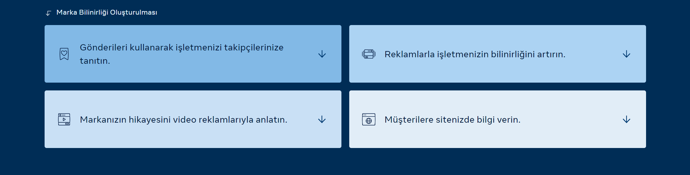The image size is (690, 175).
Task: Expand the Müşterilere sitenizde bilgi verin arrow
Action: pos(627,119)
